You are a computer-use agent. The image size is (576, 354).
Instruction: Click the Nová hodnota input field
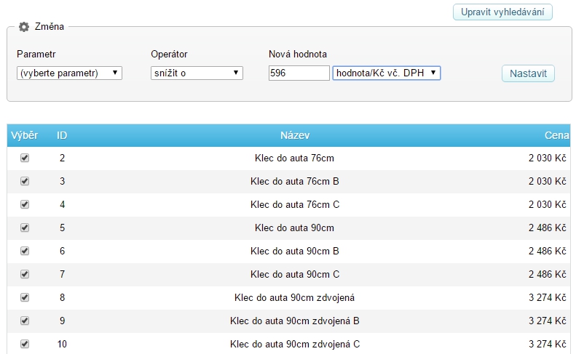[299, 73]
